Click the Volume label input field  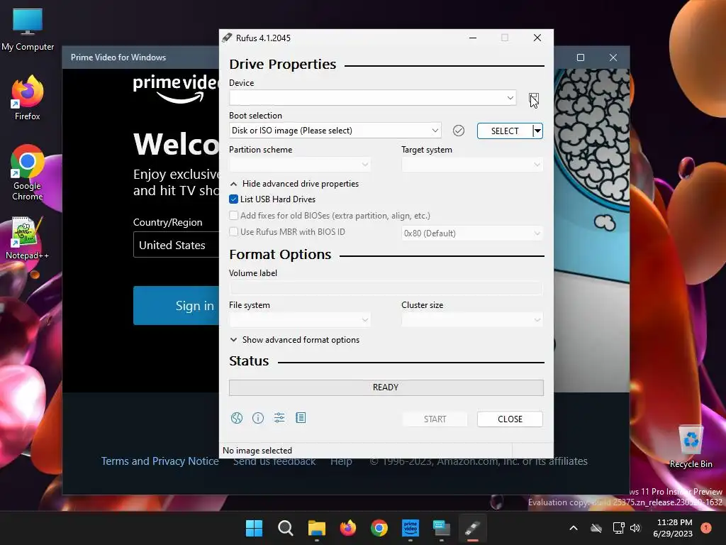pos(386,288)
